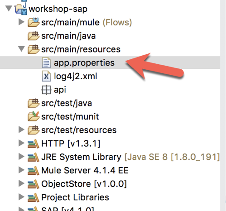The image size is (226, 211).
Task: Click the vertical scrollbar of the explorer
Action: point(223,105)
